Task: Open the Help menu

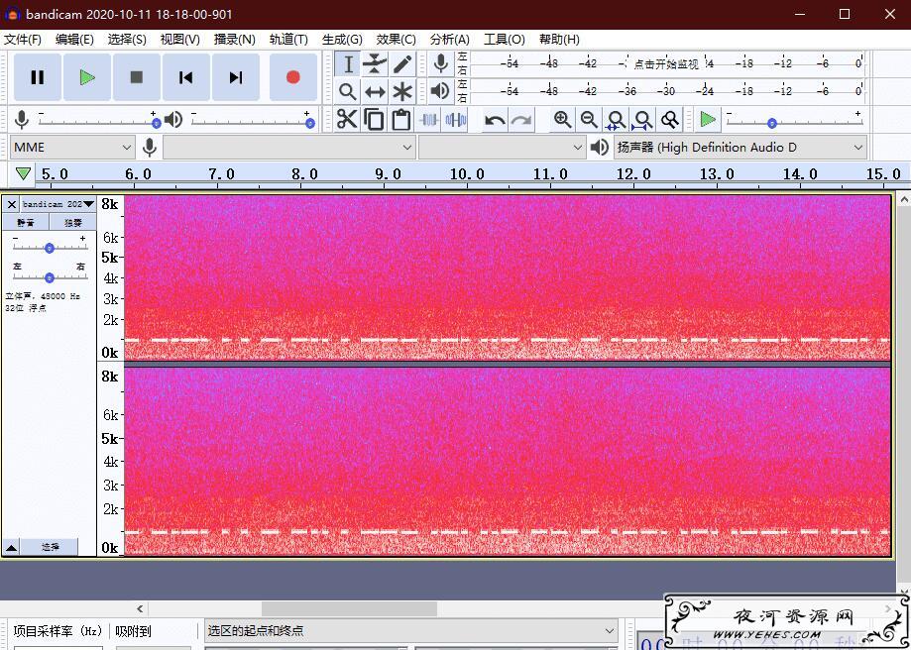Action: click(x=559, y=40)
